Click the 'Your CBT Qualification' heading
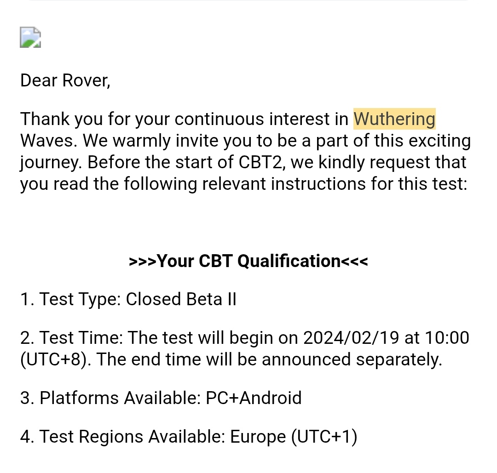Viewport: 497px width, 473px height. pos(248,261)
